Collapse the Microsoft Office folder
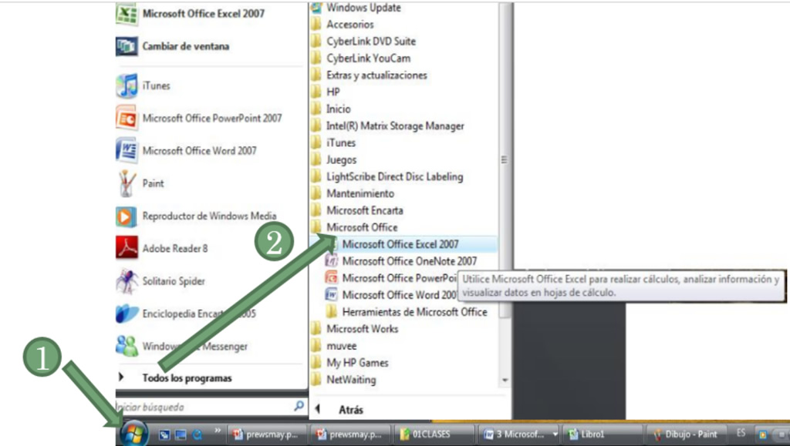The image size is (790, 446). point(361,227)
